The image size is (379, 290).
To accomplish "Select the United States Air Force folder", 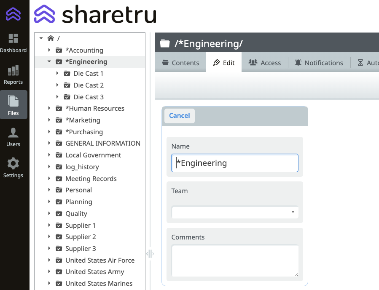I will (x=100, y=260).
